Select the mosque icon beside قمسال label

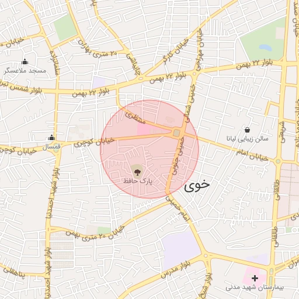coord(51,137)
